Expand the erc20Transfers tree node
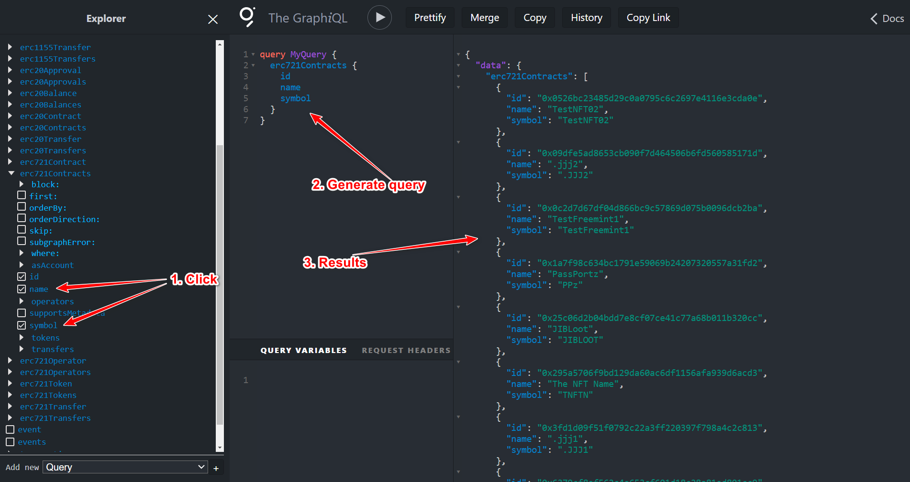 [11, 150]
